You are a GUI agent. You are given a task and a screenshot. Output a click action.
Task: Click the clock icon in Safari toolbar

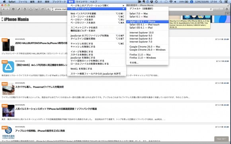pos(25,9)
